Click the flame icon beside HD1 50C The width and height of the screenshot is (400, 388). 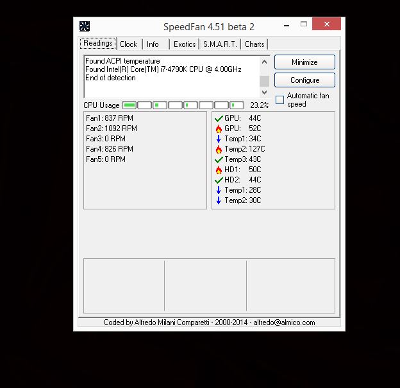coord(219,170)
